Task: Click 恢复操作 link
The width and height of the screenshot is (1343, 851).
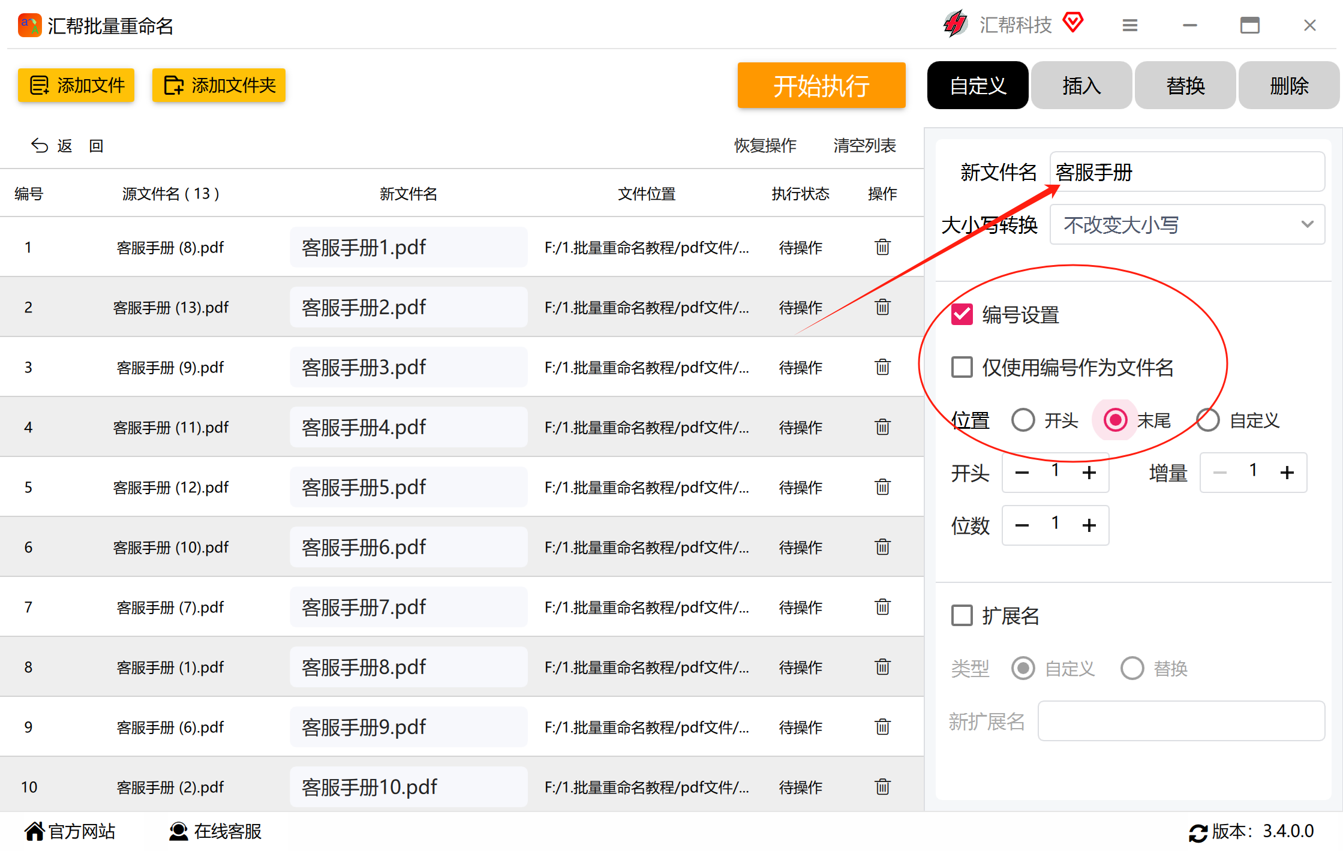Action: 765,146
